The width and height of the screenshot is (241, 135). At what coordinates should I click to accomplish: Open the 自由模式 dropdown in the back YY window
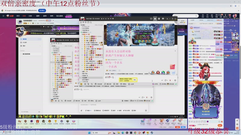click(x=54, y=46)
